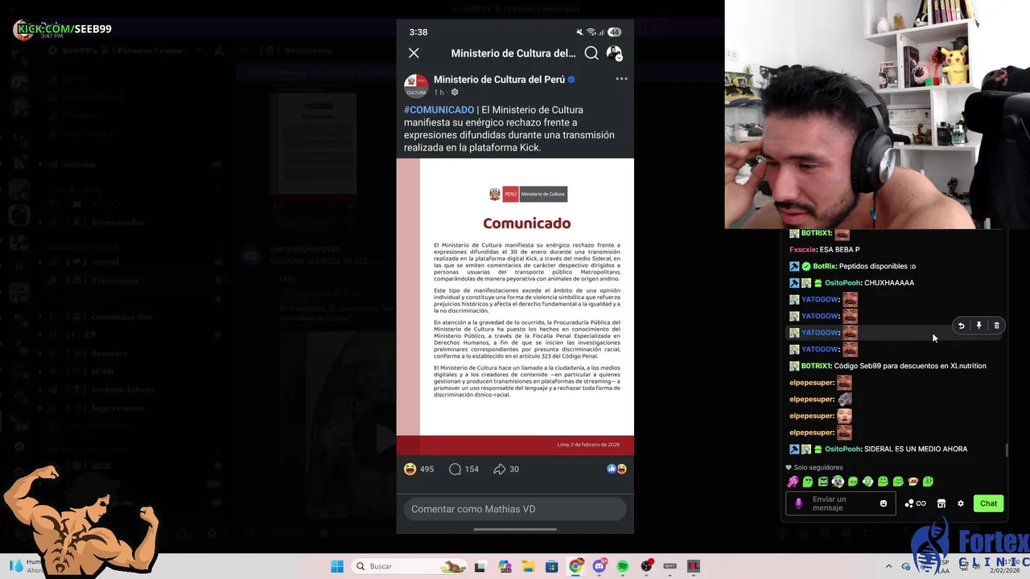
Task: Click the green Chat send button
Action: pyautogui.click(x=988, y=503)
